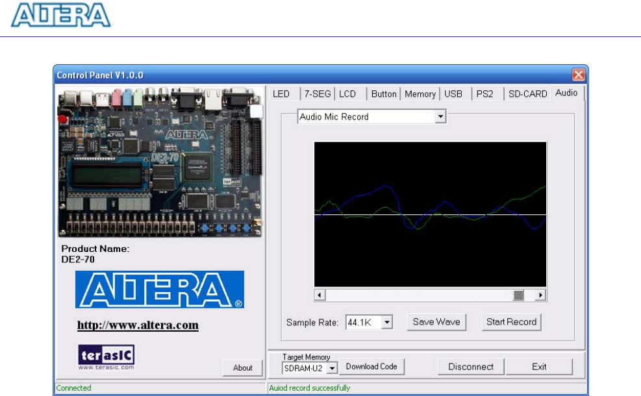Click the 'Target Memory' label
This screenshot has width=641, height=396.
pyautogui.click(x=306, y=357)
